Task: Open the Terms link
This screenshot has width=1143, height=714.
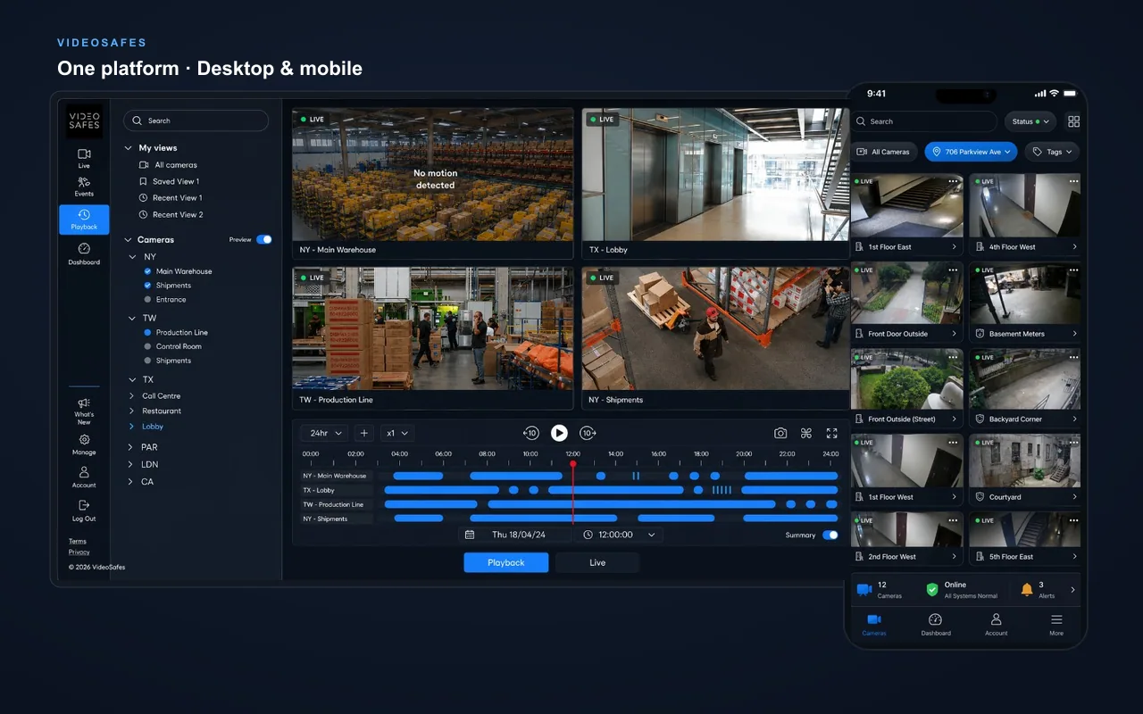Action: [x=78, y=541]
